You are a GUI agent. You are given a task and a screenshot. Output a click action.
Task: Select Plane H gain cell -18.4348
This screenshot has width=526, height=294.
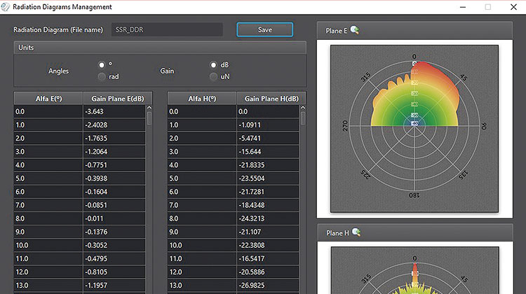268,205
